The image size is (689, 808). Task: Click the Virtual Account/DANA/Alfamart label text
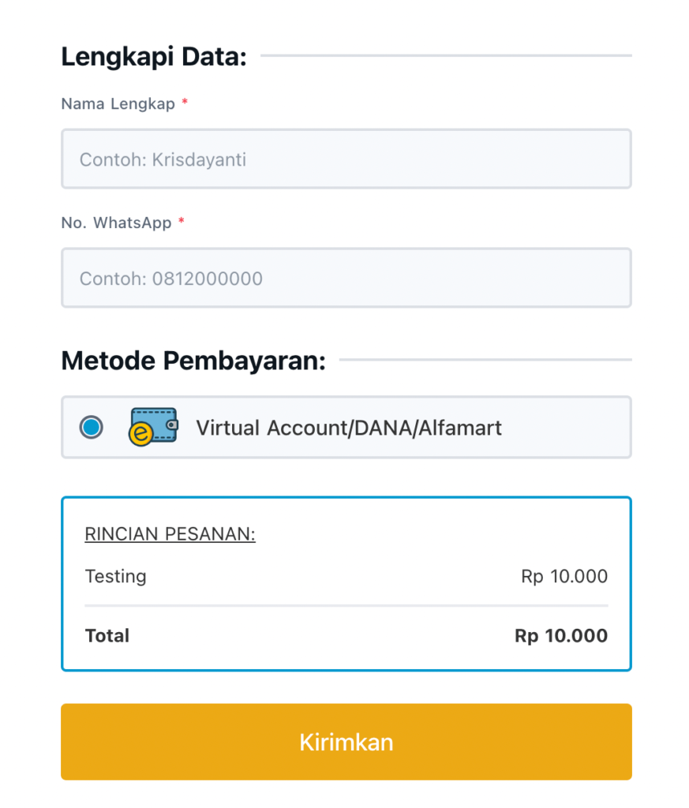(349, 428)
